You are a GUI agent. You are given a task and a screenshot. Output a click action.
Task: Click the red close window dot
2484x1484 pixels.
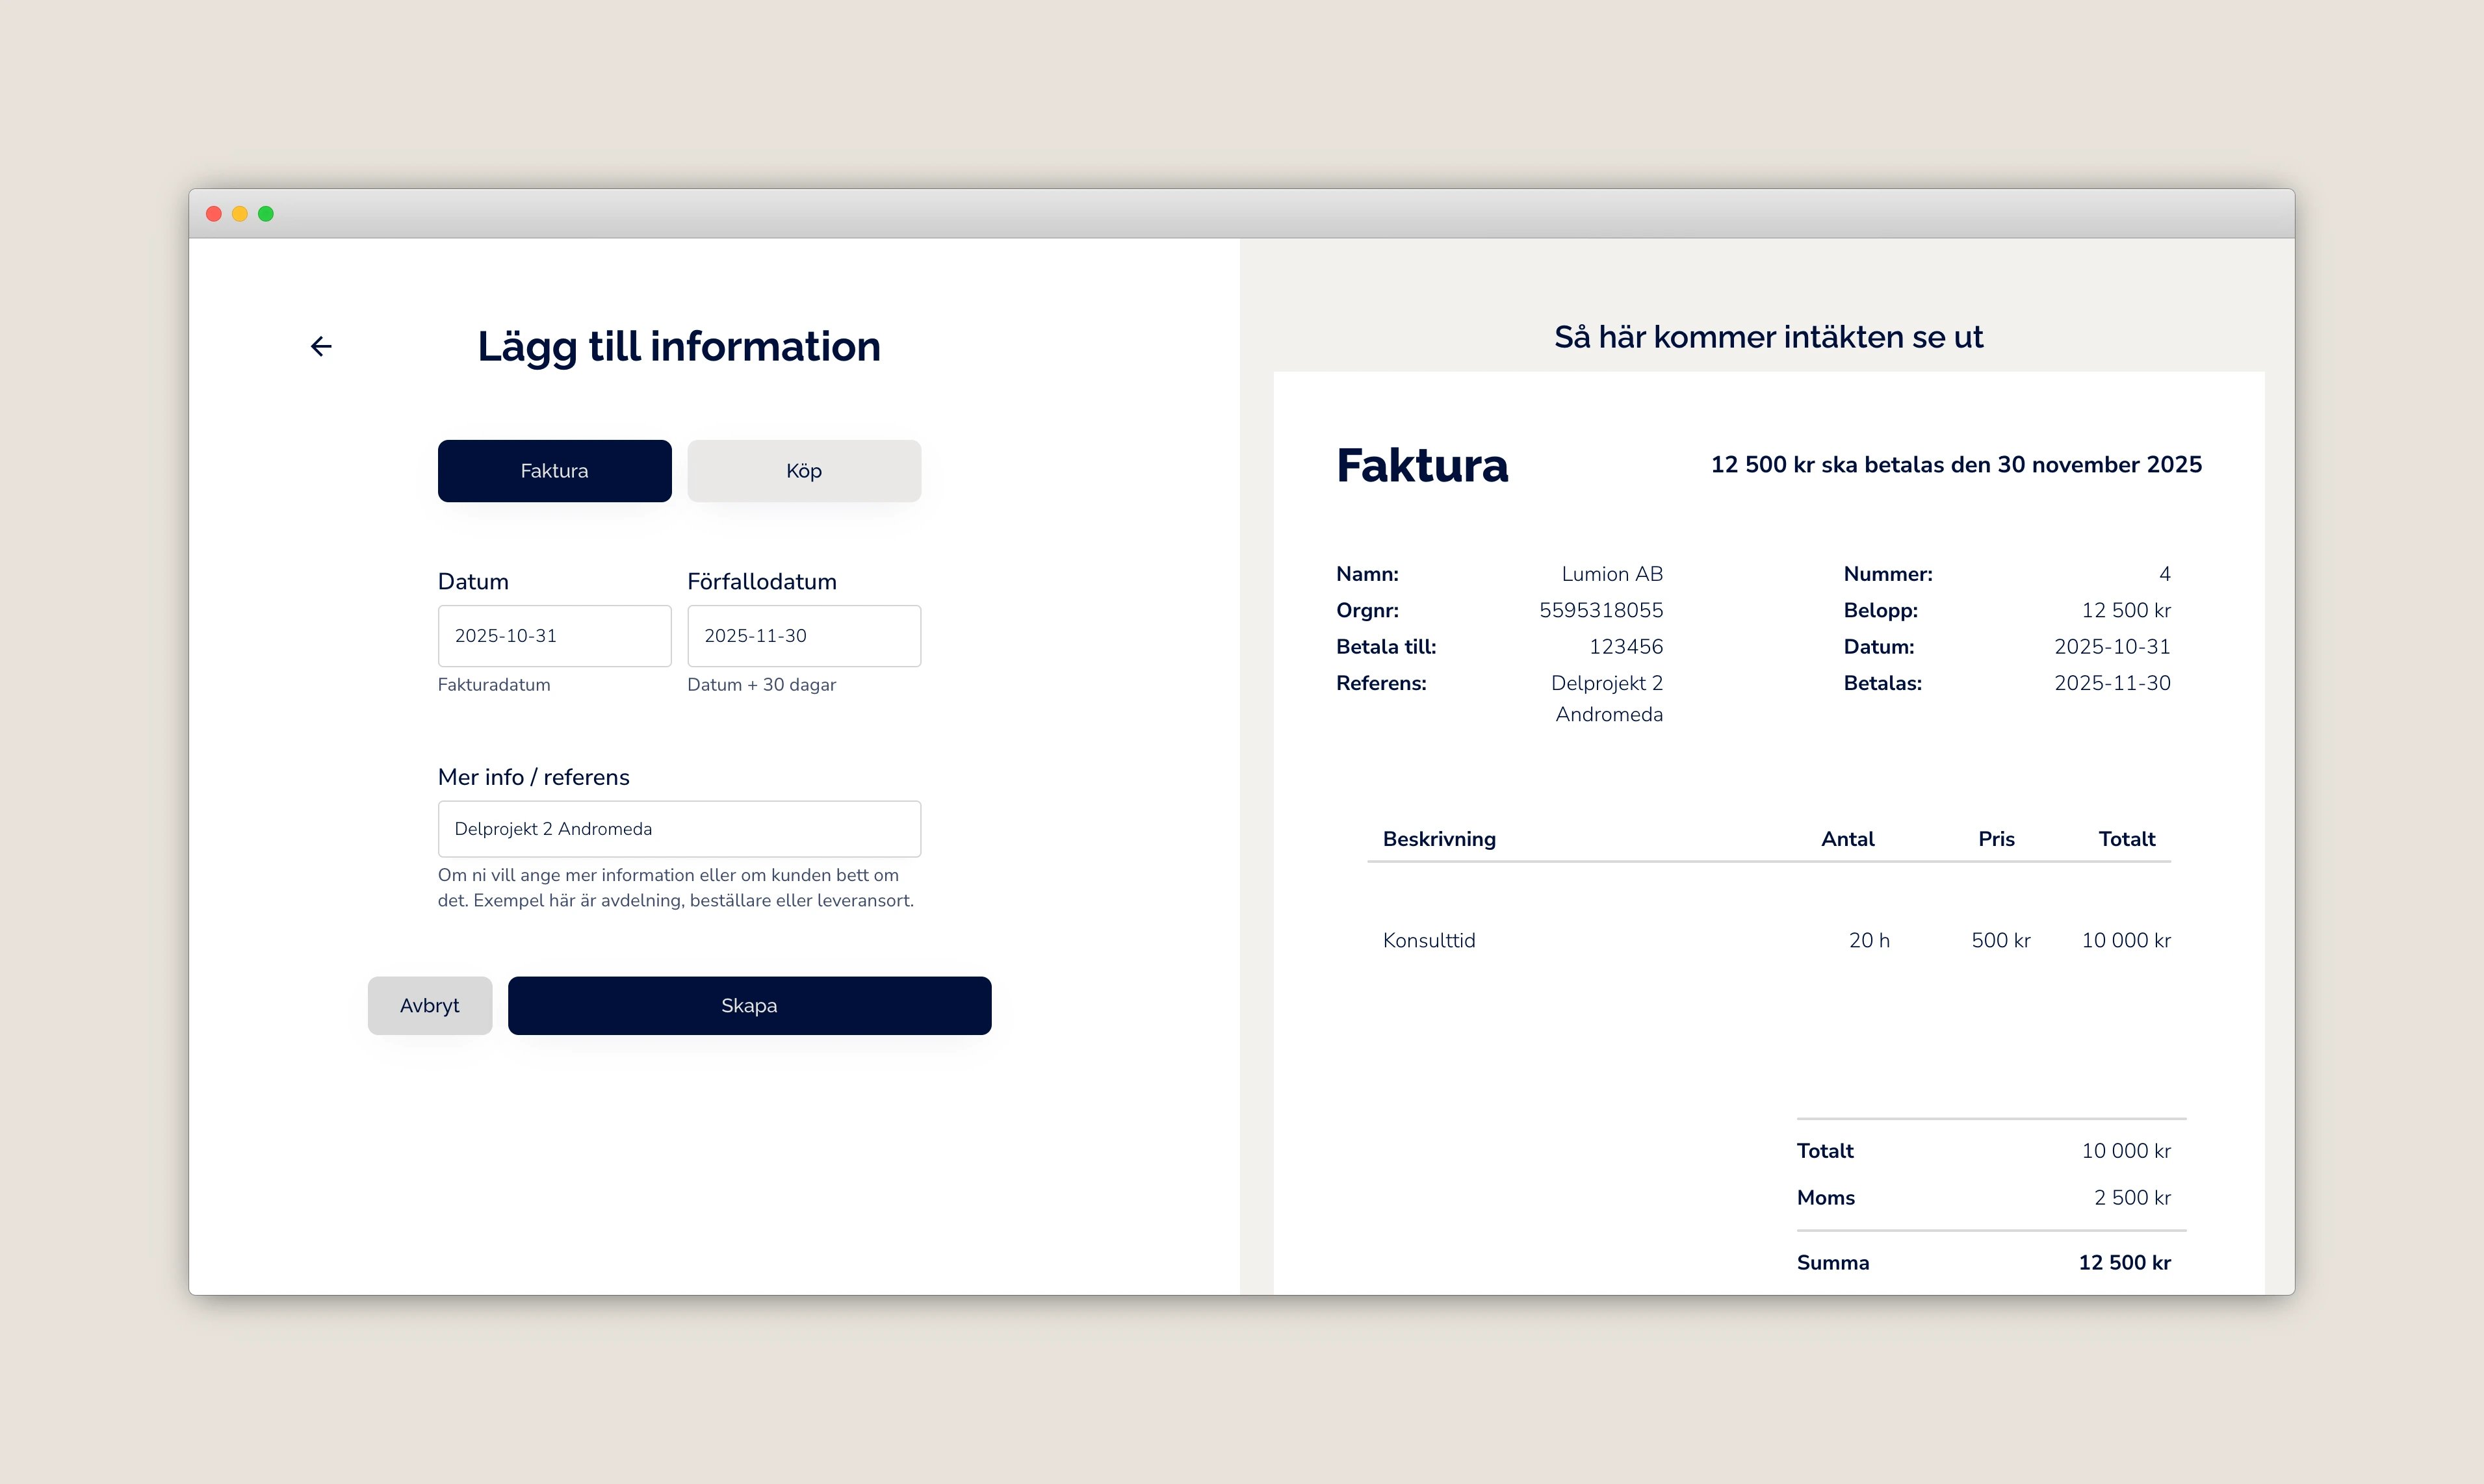point(214,213)
